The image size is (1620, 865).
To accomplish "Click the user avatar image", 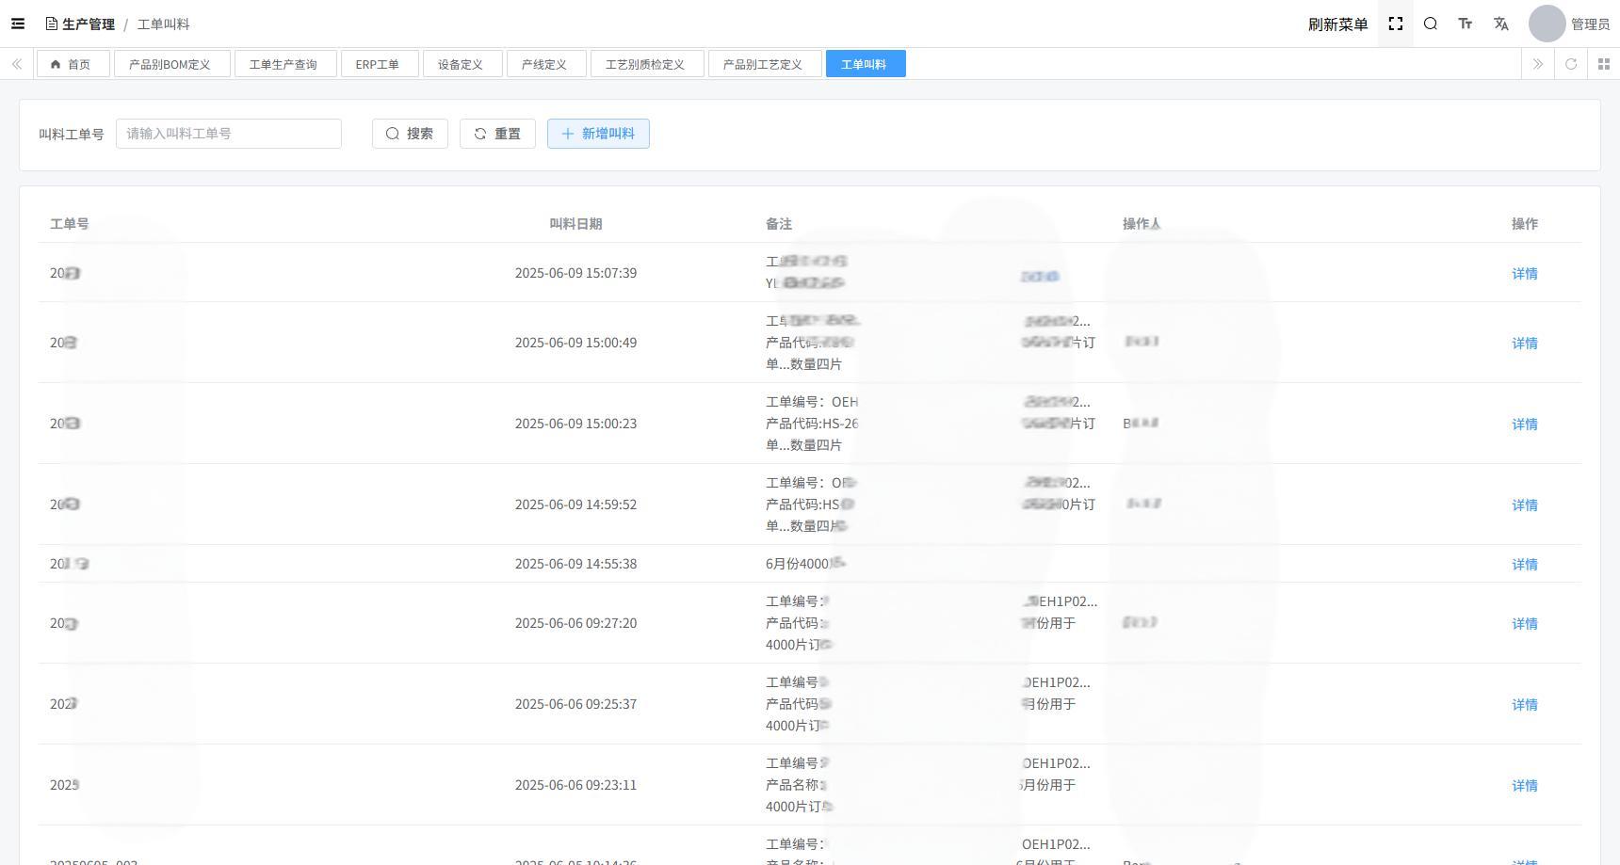I will [1547, 24].
